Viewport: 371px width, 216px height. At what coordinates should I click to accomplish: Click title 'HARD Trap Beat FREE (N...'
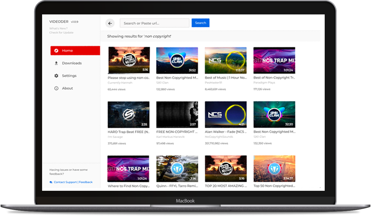coord(129,132)
